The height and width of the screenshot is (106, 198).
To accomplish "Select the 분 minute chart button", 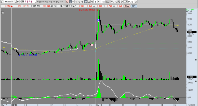I will pyautogui.click(x=86, y=2).
